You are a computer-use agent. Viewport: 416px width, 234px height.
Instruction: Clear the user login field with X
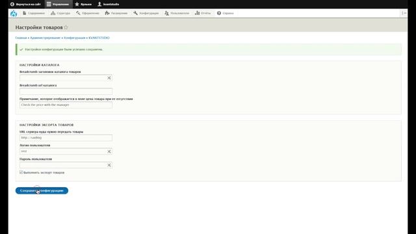click(109, 151)
